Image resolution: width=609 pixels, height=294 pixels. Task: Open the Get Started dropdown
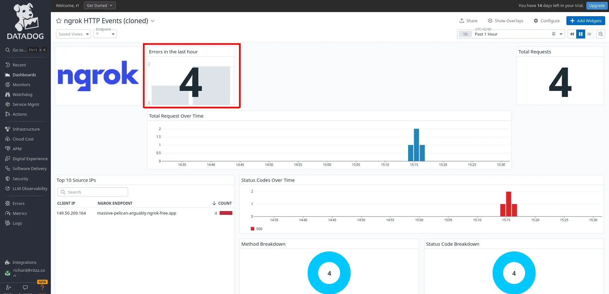coord(99,5)
